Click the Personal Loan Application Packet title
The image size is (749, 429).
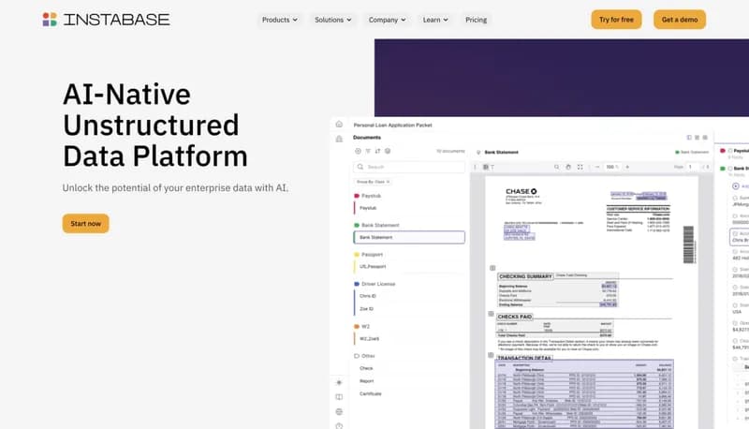click(x=392, y=126)
